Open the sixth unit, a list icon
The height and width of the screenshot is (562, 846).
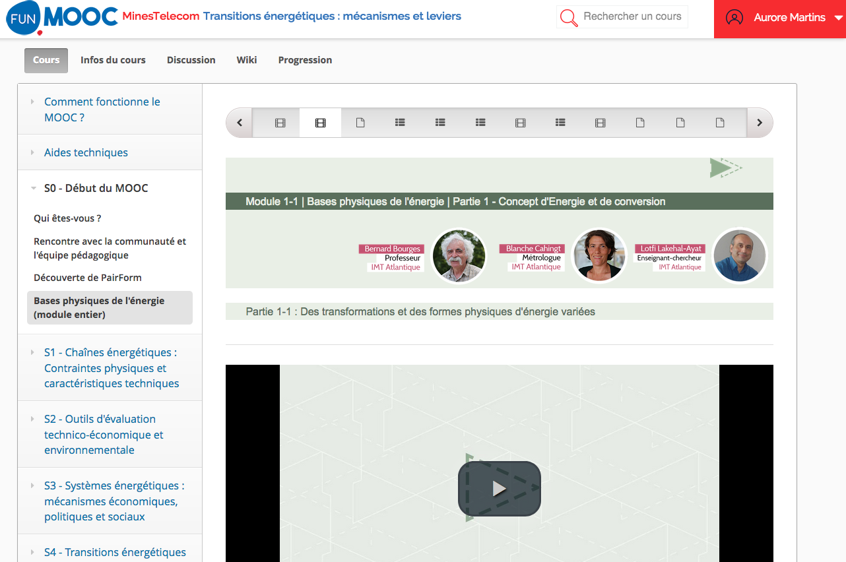[x=480, y=123]
